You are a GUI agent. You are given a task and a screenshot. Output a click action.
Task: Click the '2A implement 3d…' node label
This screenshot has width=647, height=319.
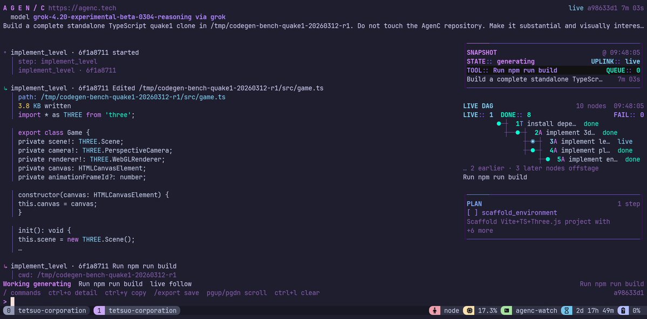[564, 133]
